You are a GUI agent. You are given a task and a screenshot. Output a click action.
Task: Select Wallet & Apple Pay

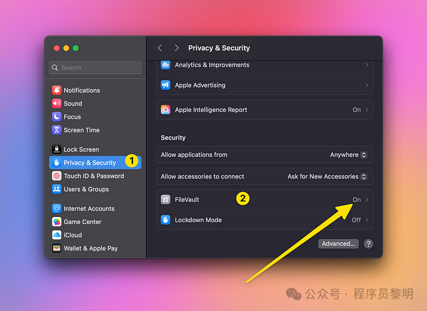tap(95, 248)
